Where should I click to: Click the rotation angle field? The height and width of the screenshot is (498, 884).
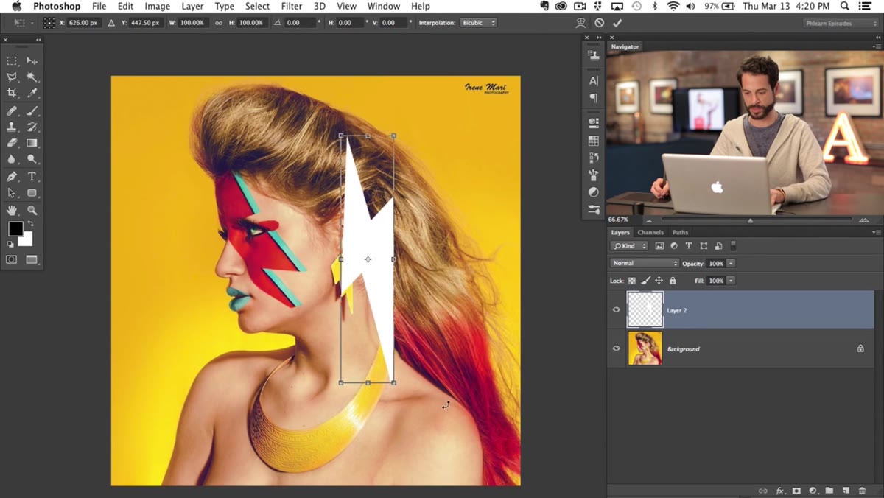[x=300, y=23]
